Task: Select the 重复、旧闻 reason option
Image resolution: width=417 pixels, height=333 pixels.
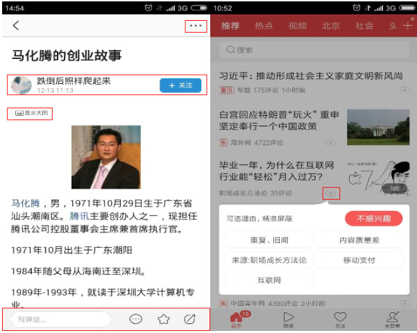Action: click(267, 240)
